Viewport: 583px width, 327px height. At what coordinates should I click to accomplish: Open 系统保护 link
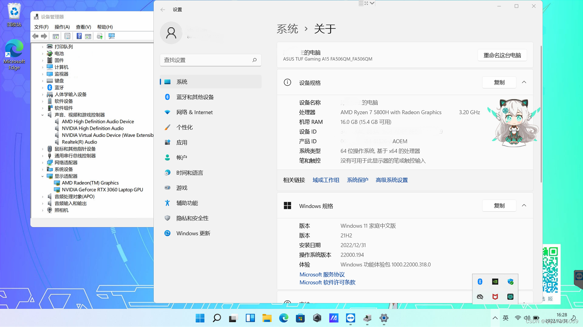point(357,180)
